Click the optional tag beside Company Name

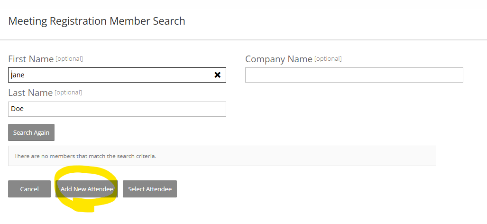click(x=328, y=59)
